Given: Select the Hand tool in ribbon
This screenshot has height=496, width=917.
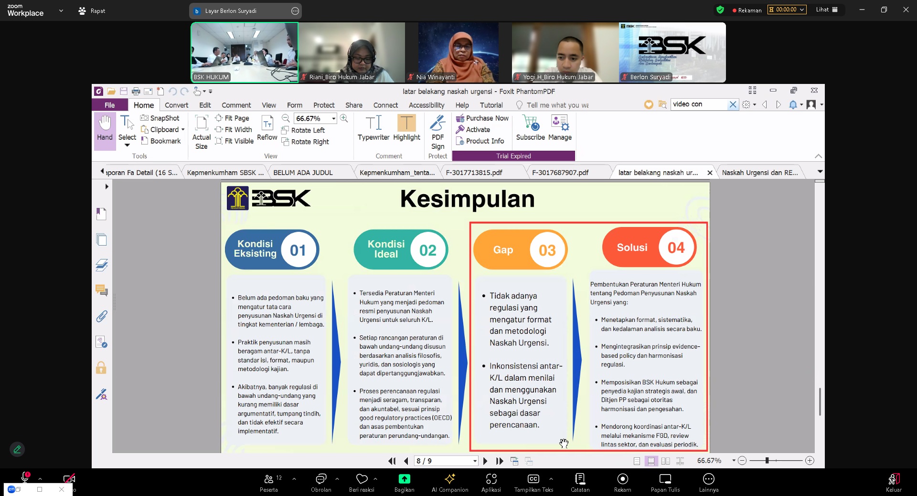Looking at the screenshot, I should tap(105, 129).
